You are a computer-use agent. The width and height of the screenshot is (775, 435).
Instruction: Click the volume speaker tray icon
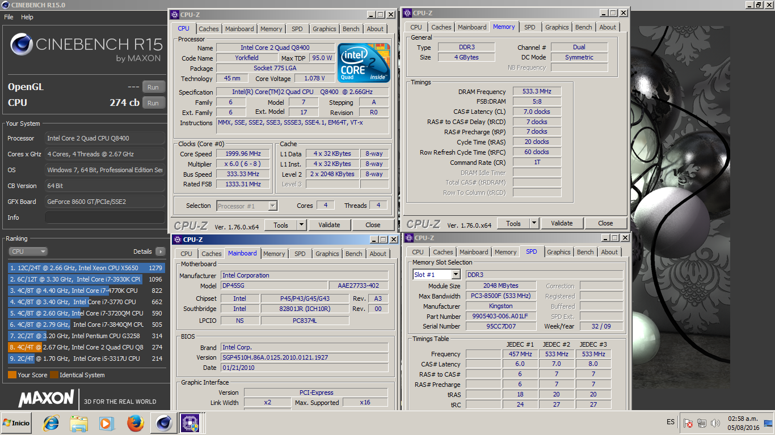(x=715, y=423)
